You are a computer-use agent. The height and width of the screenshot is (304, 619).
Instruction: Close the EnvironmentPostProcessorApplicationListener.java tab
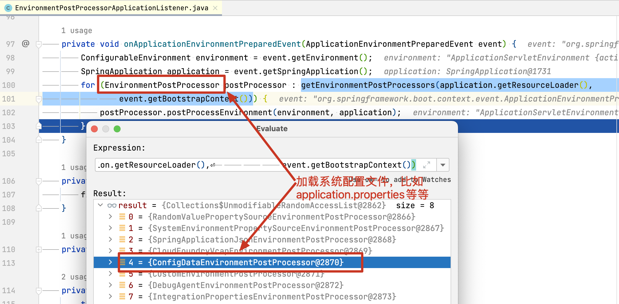pyautogui.click(x=215, y=8)
